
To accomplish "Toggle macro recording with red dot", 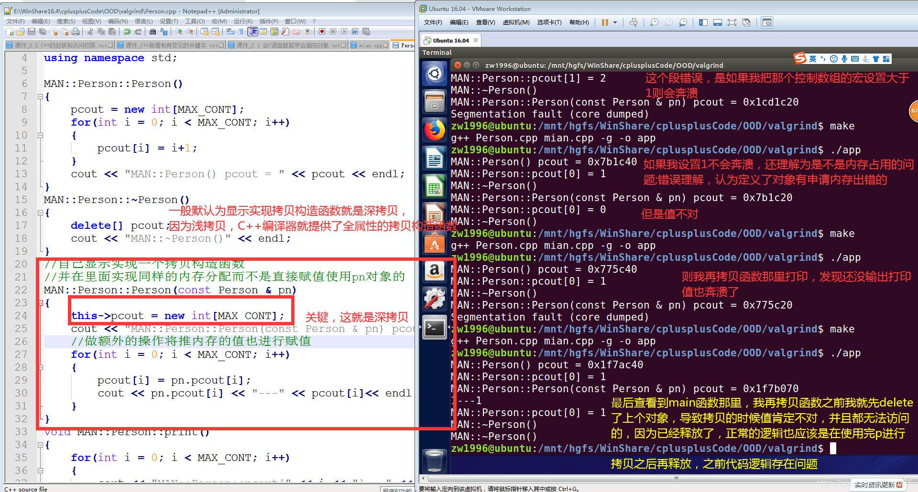I will tap(322, 32).
